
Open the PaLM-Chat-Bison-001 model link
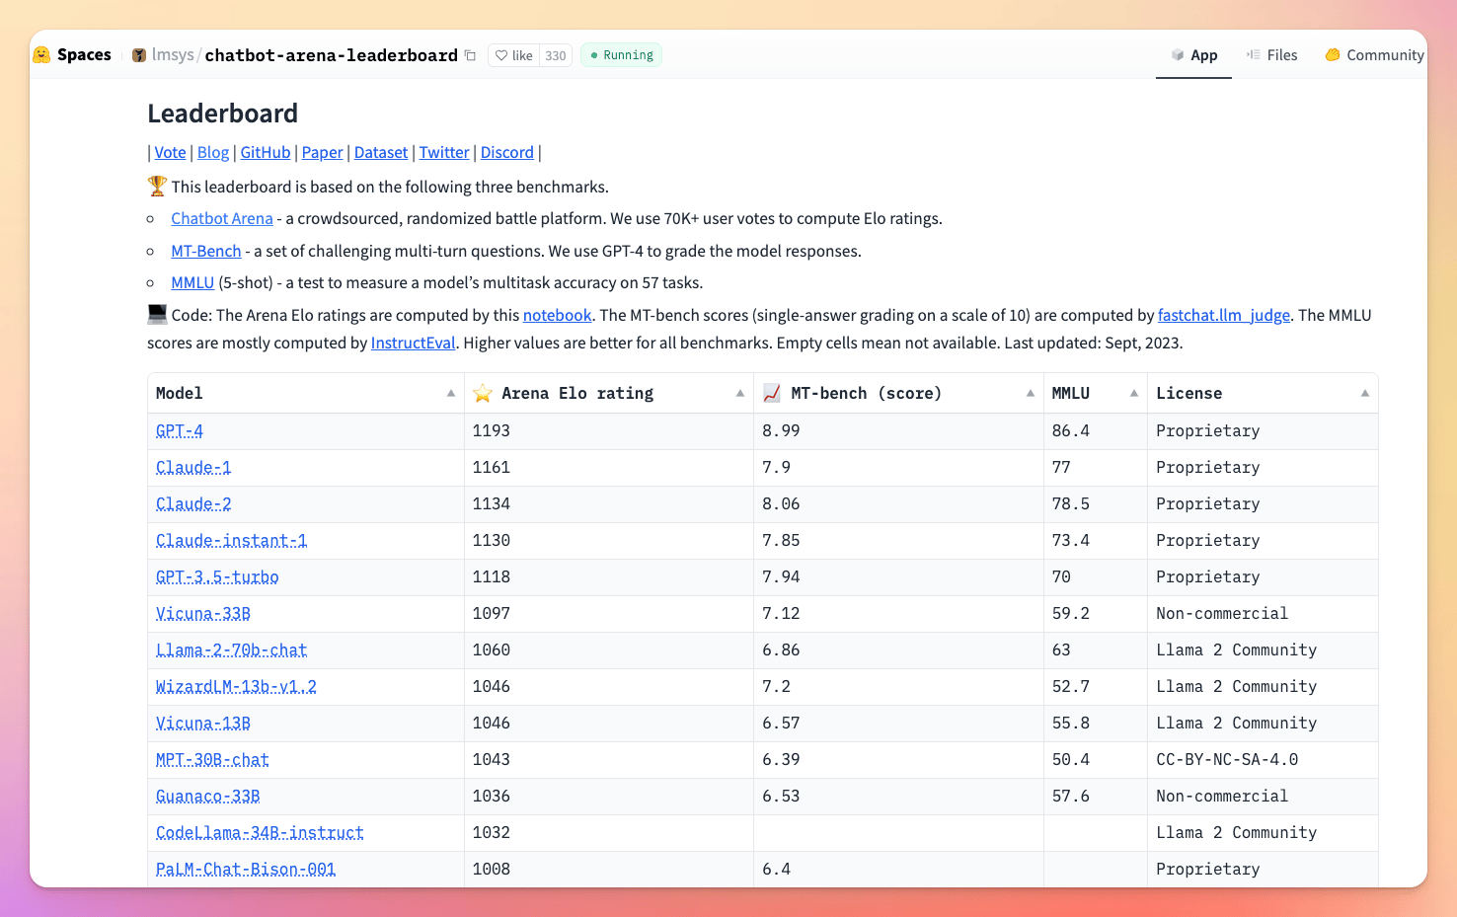point(246,870)
